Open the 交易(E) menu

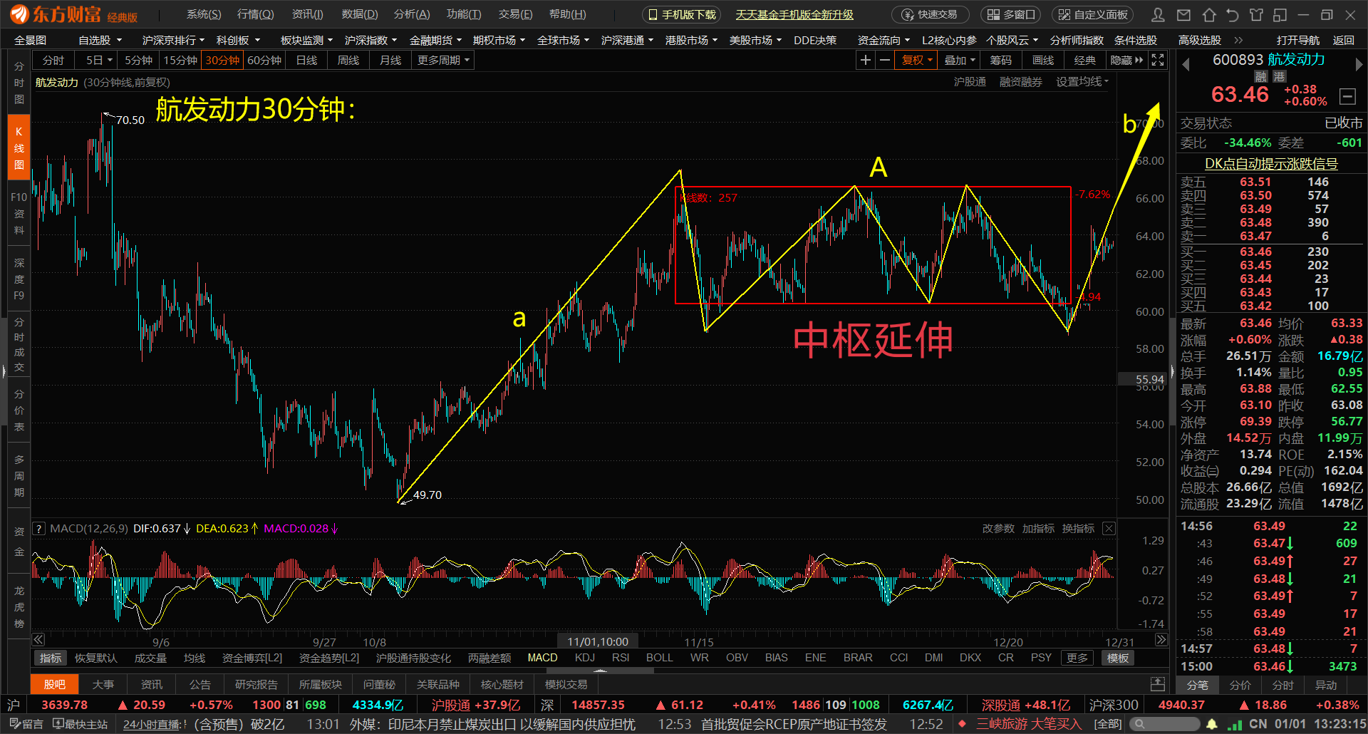(515, 14)
